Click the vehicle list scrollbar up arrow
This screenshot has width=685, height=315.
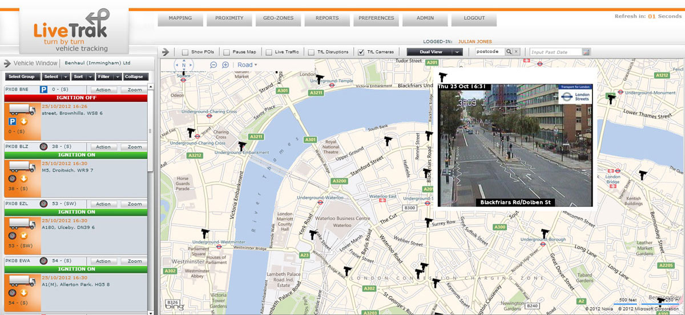coord(151,87)
